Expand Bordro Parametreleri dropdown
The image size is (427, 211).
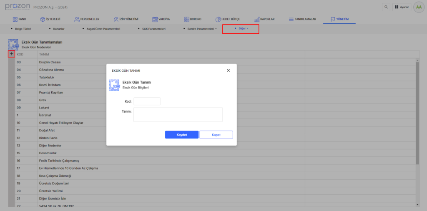[201, 29]
